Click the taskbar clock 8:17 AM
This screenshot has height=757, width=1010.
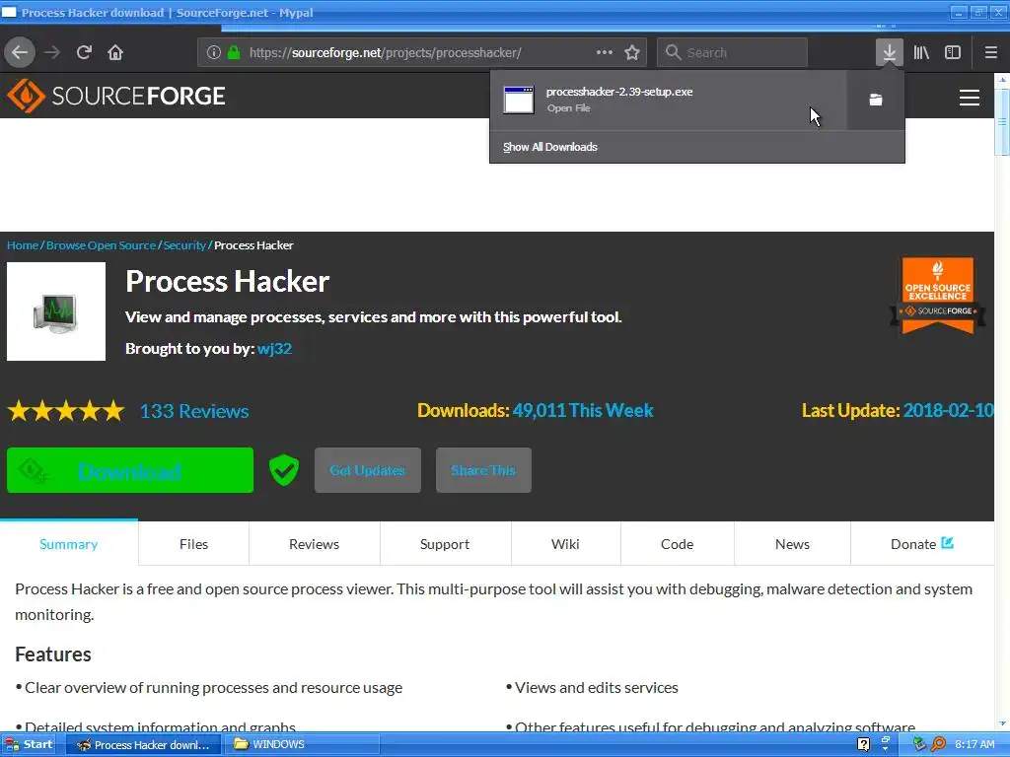coord(974,745)
